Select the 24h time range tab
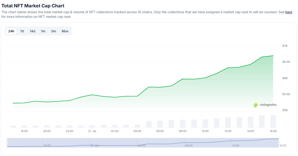298x156 pixels. click(11, 31)
